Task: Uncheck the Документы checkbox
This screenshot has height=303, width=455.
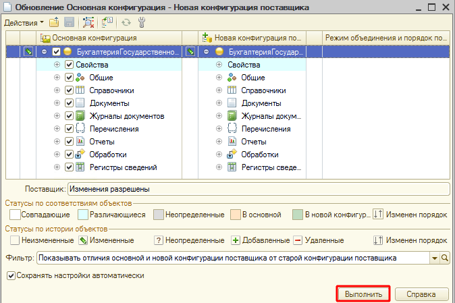Action: (x=69, y=103)
